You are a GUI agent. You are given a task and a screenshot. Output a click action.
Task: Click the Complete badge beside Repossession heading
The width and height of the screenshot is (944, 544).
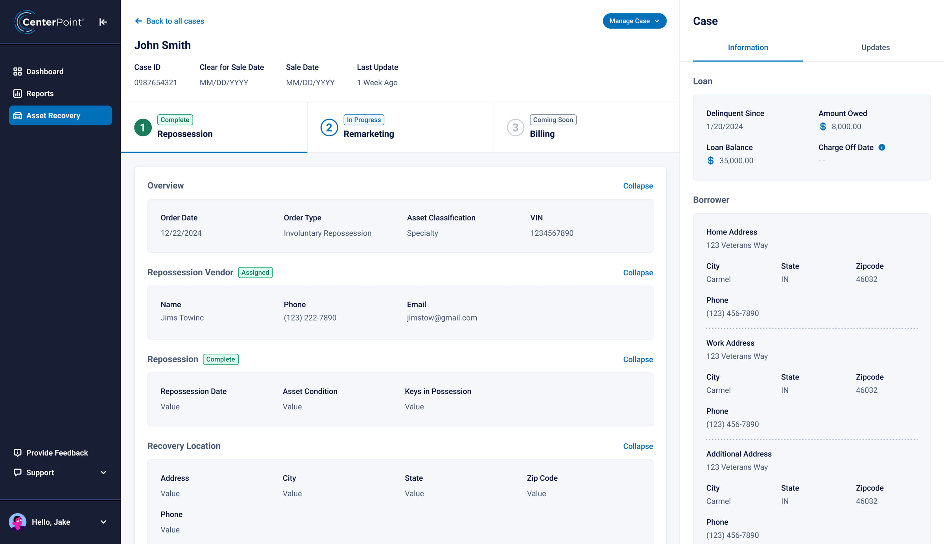tap(221, 359)
